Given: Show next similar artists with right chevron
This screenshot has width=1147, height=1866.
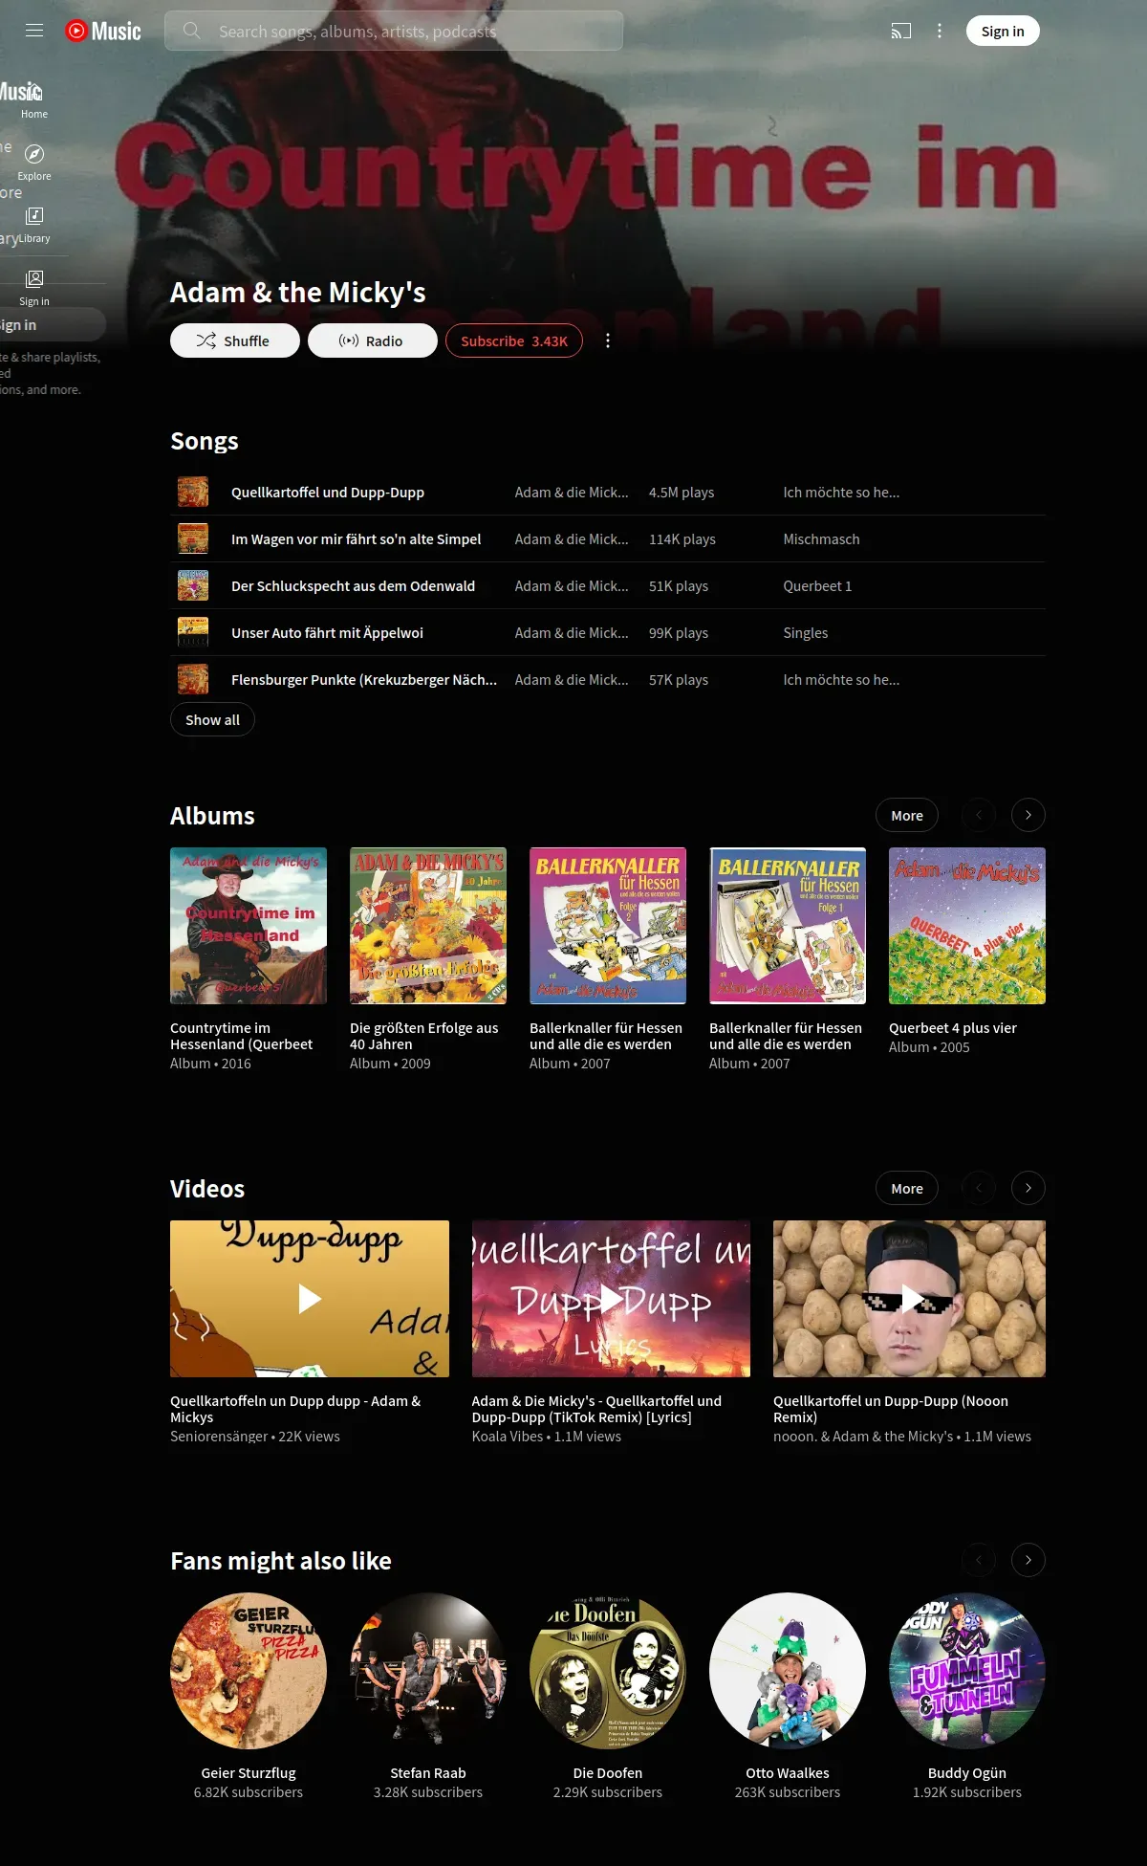Looking at the screenshot, I should point(1028,1560).
